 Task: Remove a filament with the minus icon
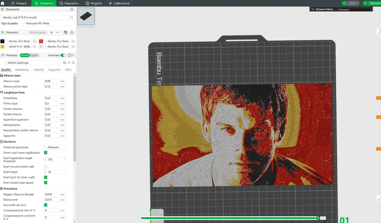[58, 32]
